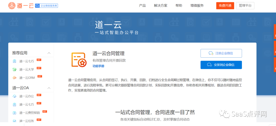Open the 解决方案 menu
The height and width of the screenshot is (126, 276).
click(160, 6)
